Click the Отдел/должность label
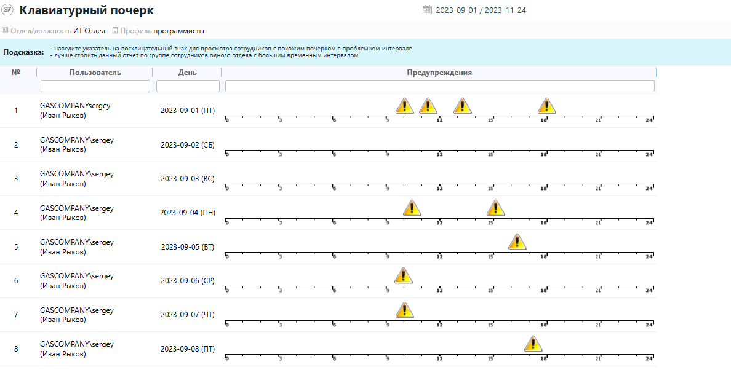This screenshot has width=731, height=370. (41, 31)
